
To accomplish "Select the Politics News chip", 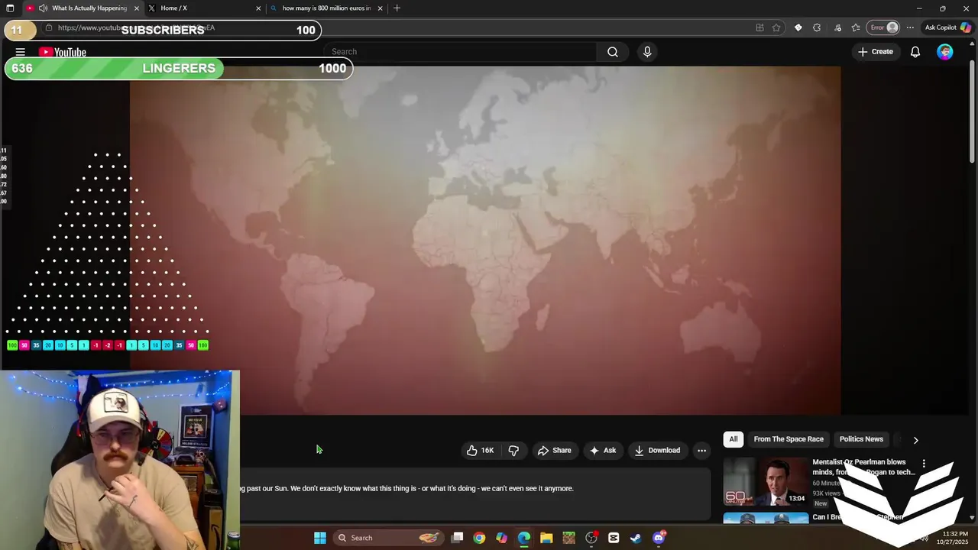I will click(861, 439).
